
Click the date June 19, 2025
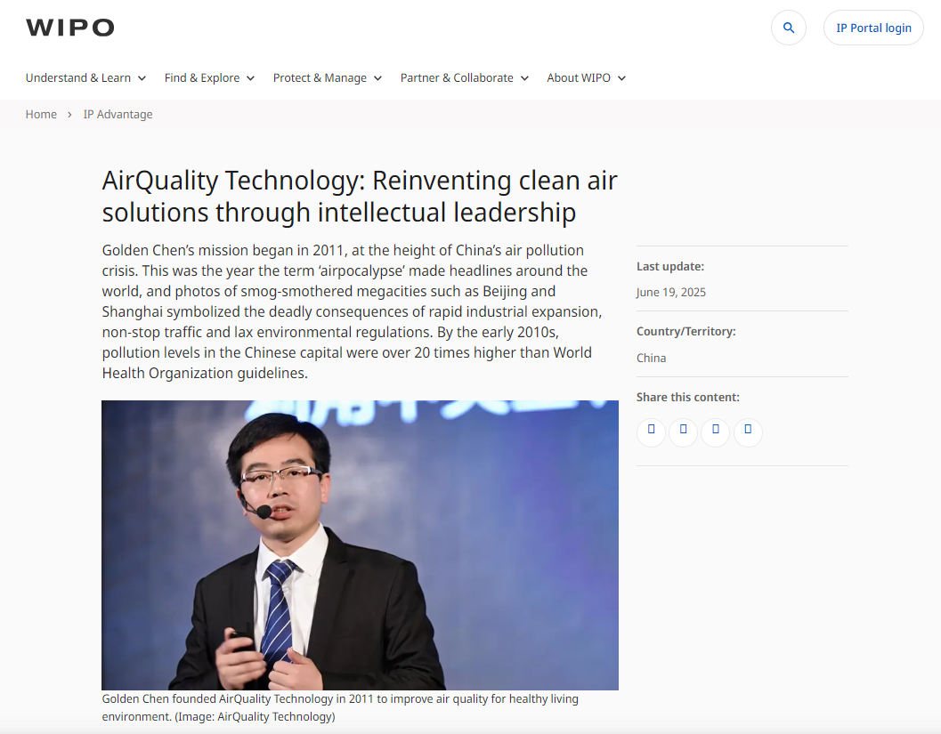pos(671,292)
